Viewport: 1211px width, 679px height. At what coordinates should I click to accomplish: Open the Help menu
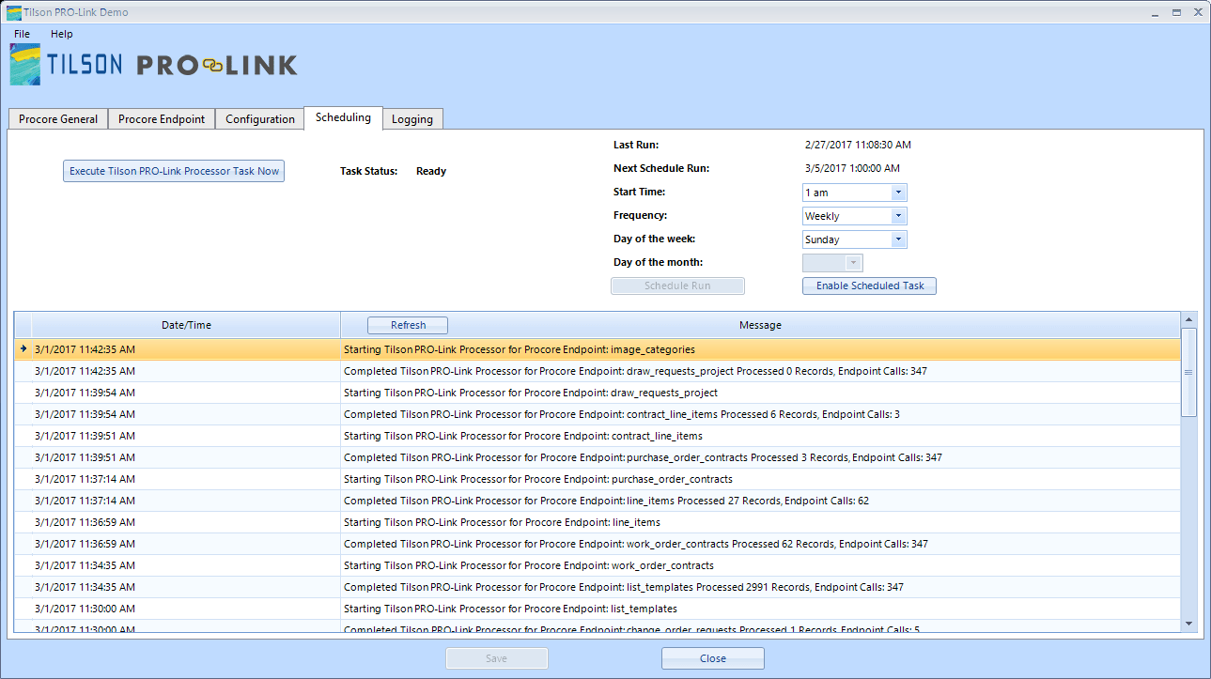coord(62,34)
